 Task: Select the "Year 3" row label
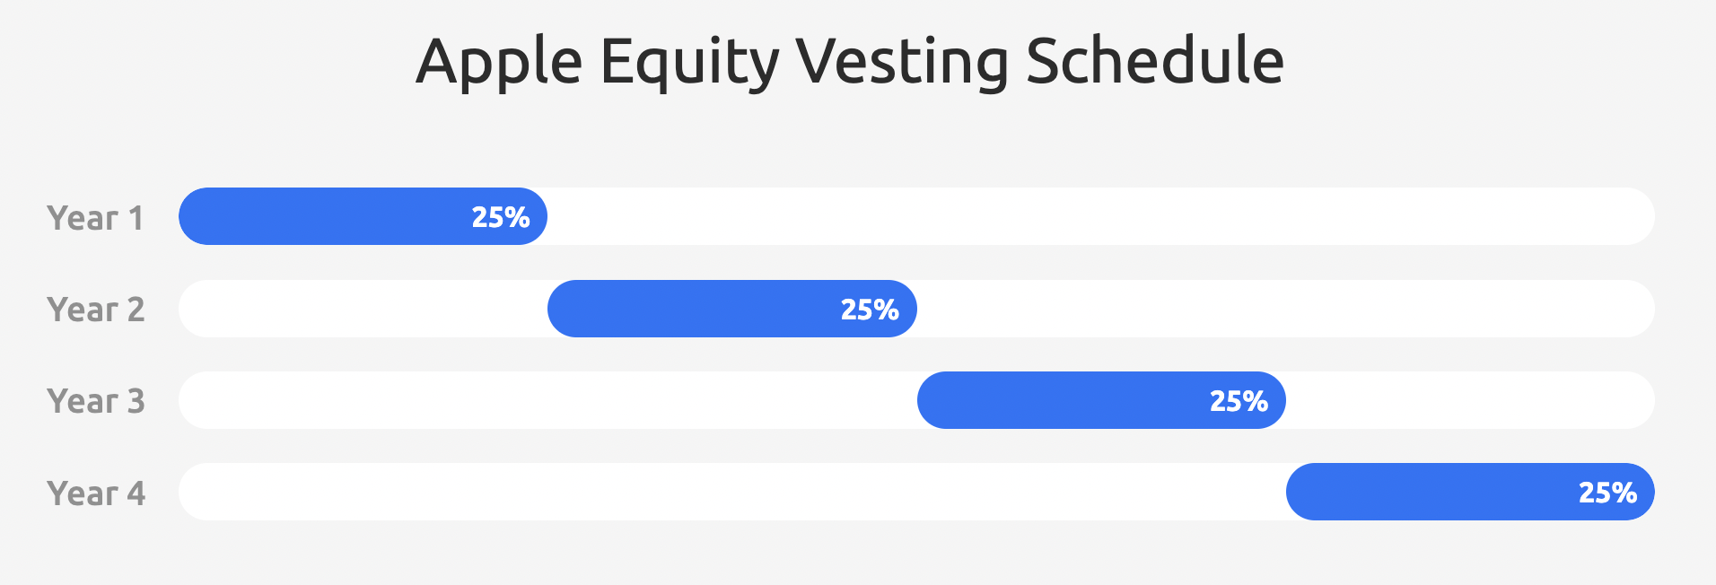(x=95, y=401)
